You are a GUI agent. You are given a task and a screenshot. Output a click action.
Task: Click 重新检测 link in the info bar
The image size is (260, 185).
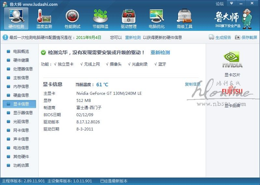tap(133, 37)
